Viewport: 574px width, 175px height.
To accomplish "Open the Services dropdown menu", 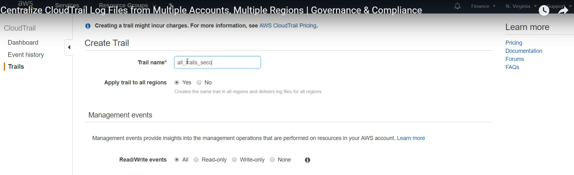I will (71, 5).
